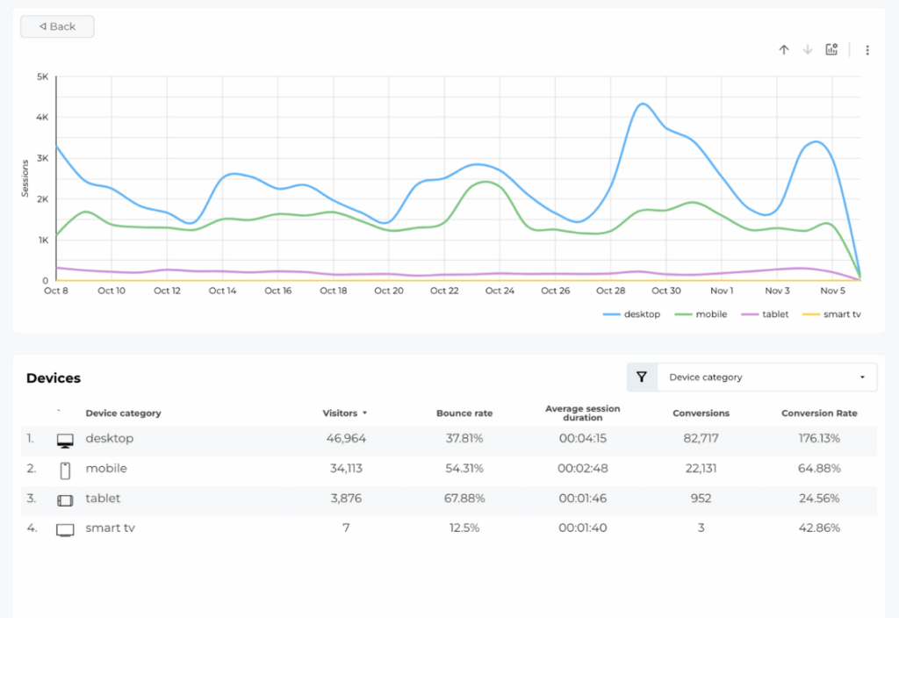Click the Conversions column header
The image size is (899, 690).
tap(701, 413)
